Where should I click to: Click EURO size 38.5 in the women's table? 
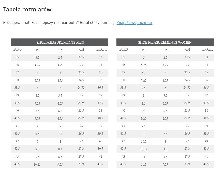[123, 88]
